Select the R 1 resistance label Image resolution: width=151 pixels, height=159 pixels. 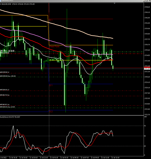51,20
